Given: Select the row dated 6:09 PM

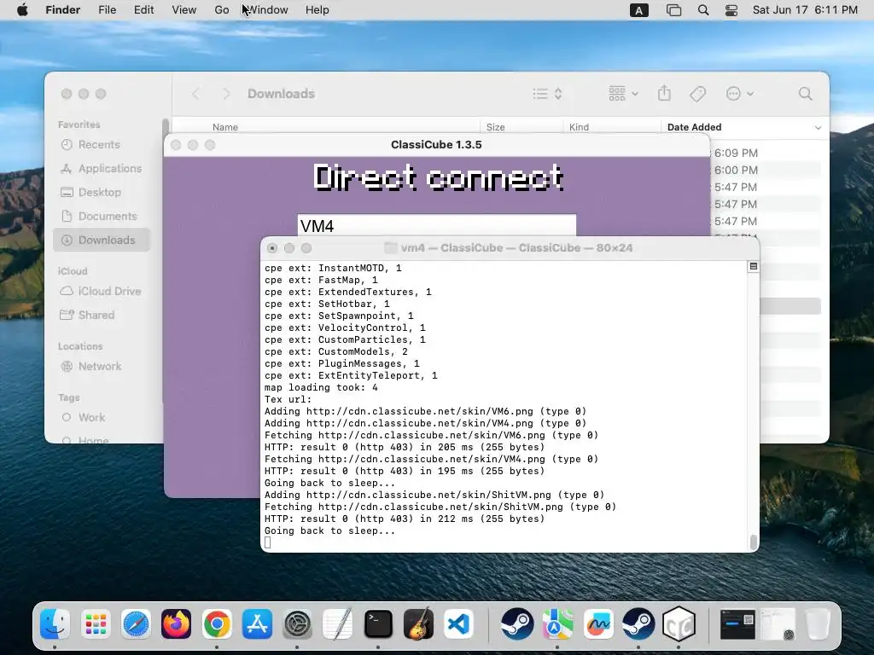Looking at the screenshot, I should 766,154.
